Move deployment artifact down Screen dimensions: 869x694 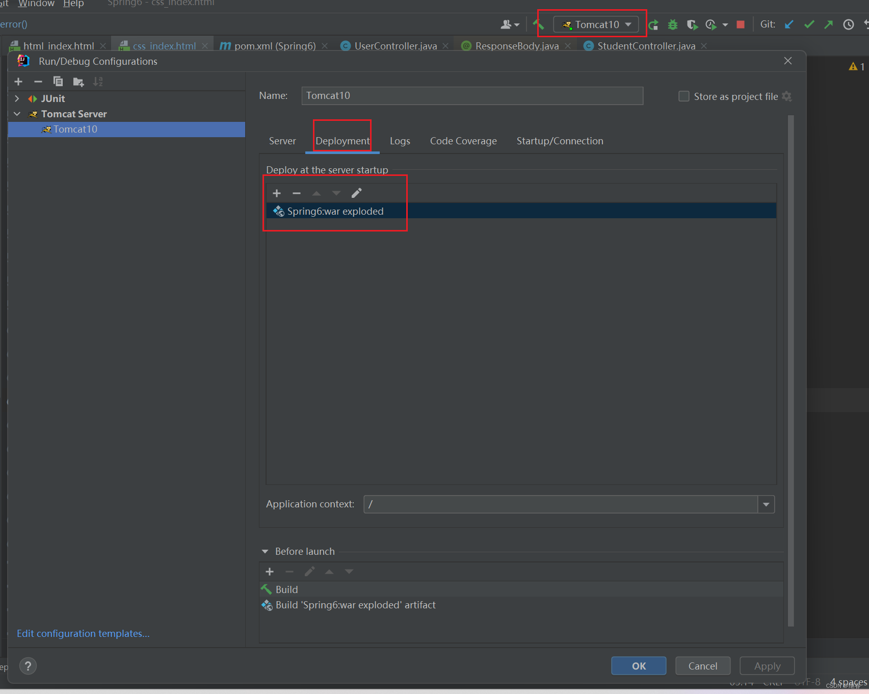tap(336, 193)
